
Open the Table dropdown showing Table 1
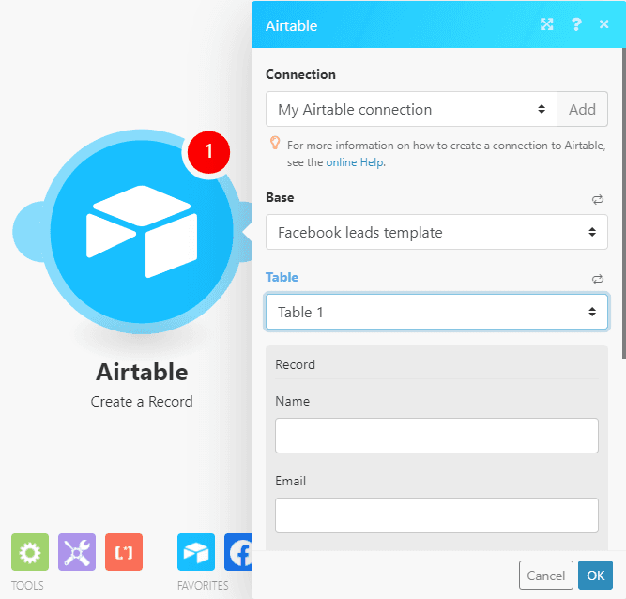point(436,312)
